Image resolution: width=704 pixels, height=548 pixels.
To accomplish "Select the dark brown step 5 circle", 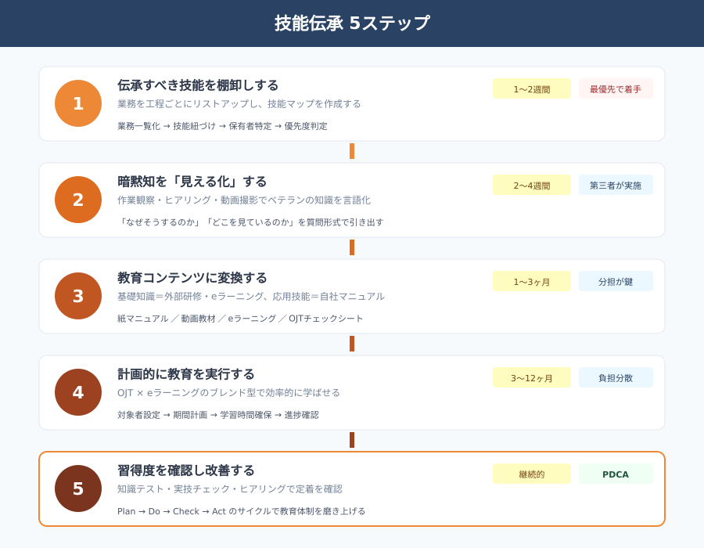I will (78, 489).
